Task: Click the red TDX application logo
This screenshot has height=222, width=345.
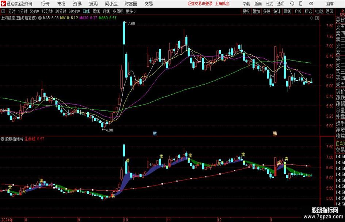Action: (x=3, y=4)
